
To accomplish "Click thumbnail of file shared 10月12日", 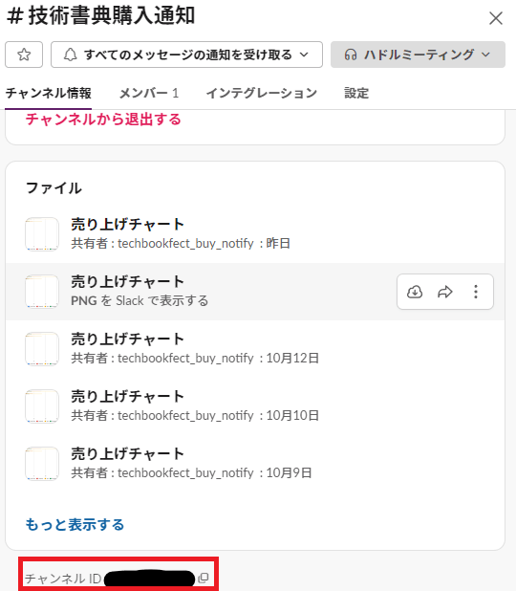I will tap(42, 349).
